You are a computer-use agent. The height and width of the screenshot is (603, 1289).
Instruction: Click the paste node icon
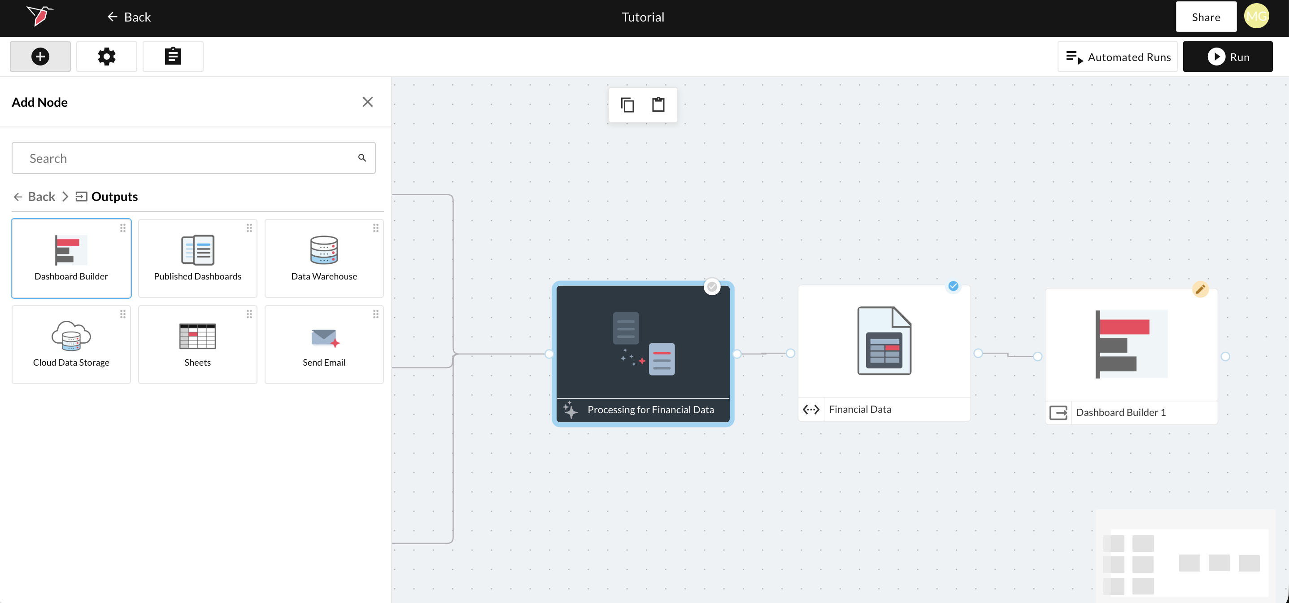click(x=658, y=105)
